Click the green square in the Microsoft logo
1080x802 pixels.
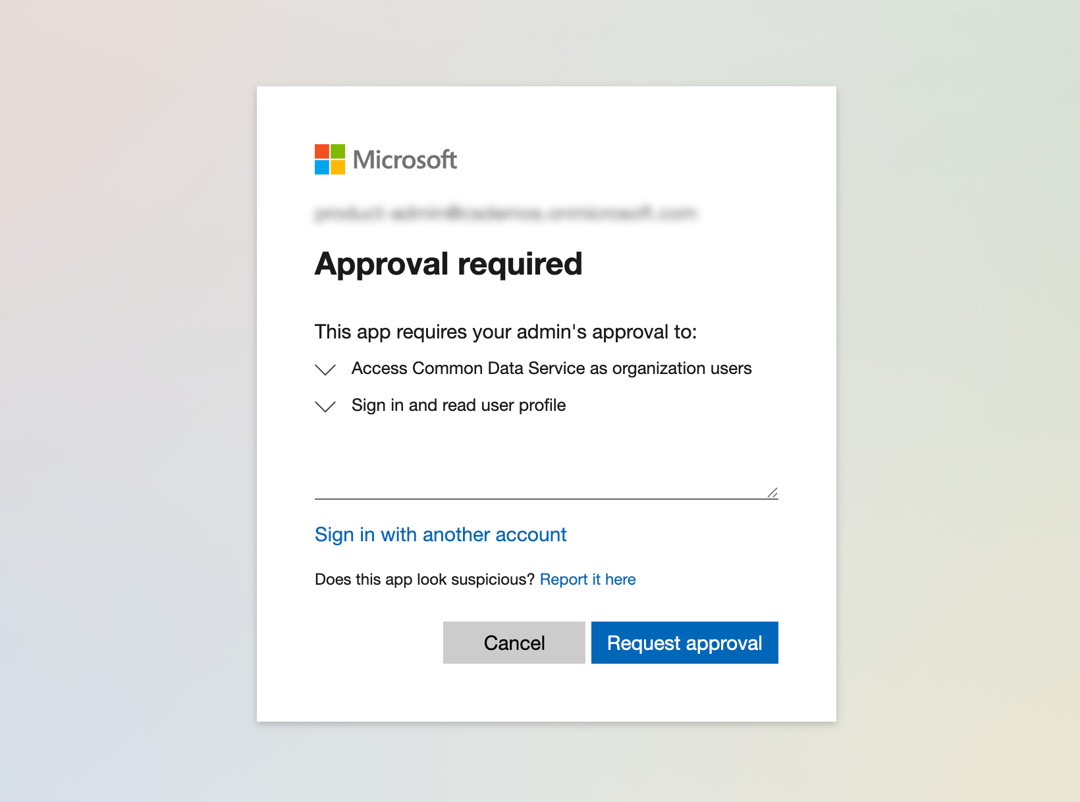[337, 151]
